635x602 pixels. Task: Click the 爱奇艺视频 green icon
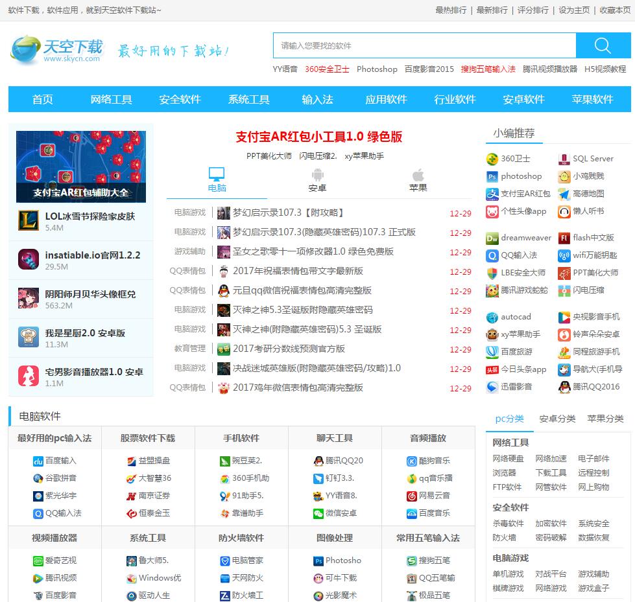(x=38, y=561)
